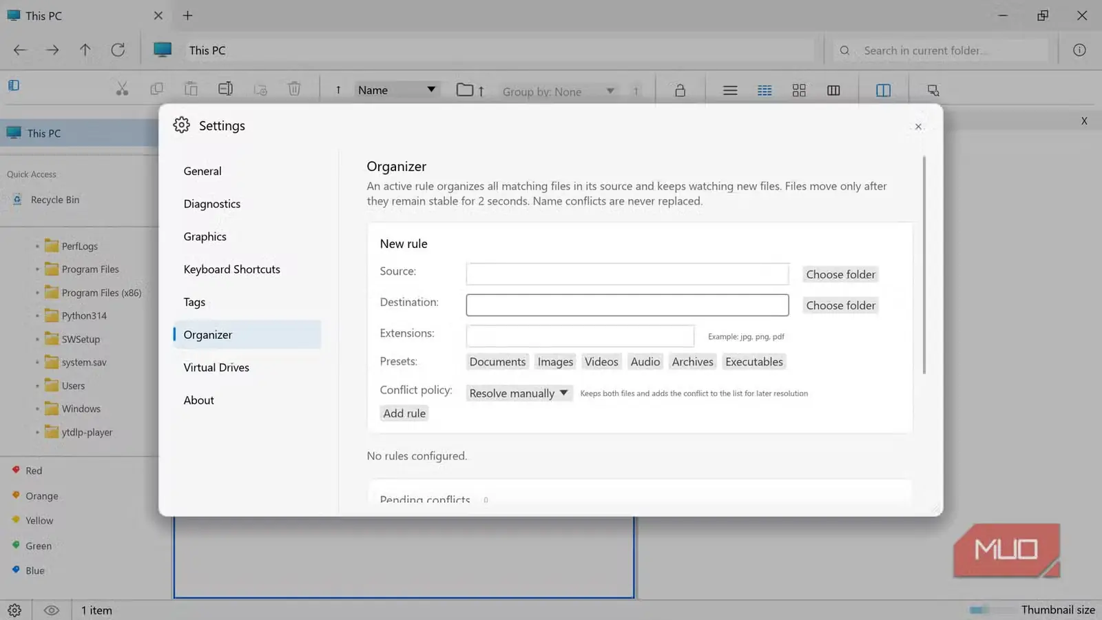1102x620 pixels.
Task: Click the back navigation arrow
Action: (20, 50)
